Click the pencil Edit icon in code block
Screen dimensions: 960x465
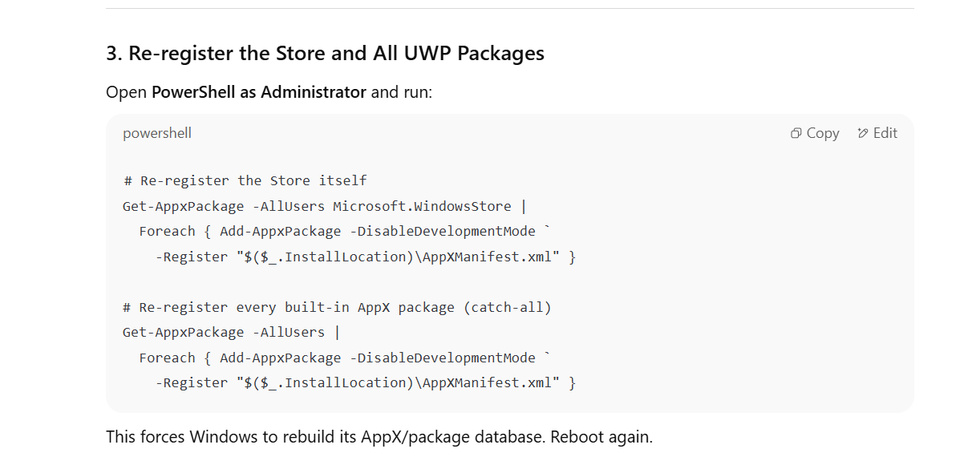pos(863,133)
